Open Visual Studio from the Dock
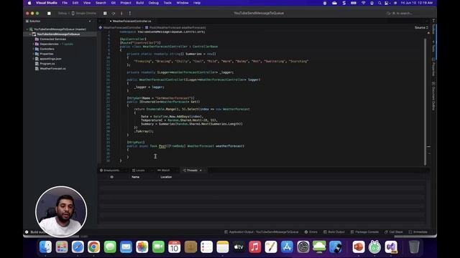460x258 pixels. (x=391, y=247)
